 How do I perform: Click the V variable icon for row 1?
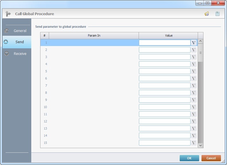point(194,43)
